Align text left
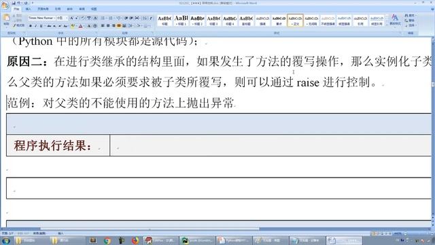Viewport: 435px width, 245px height. (x=103, y=26)
